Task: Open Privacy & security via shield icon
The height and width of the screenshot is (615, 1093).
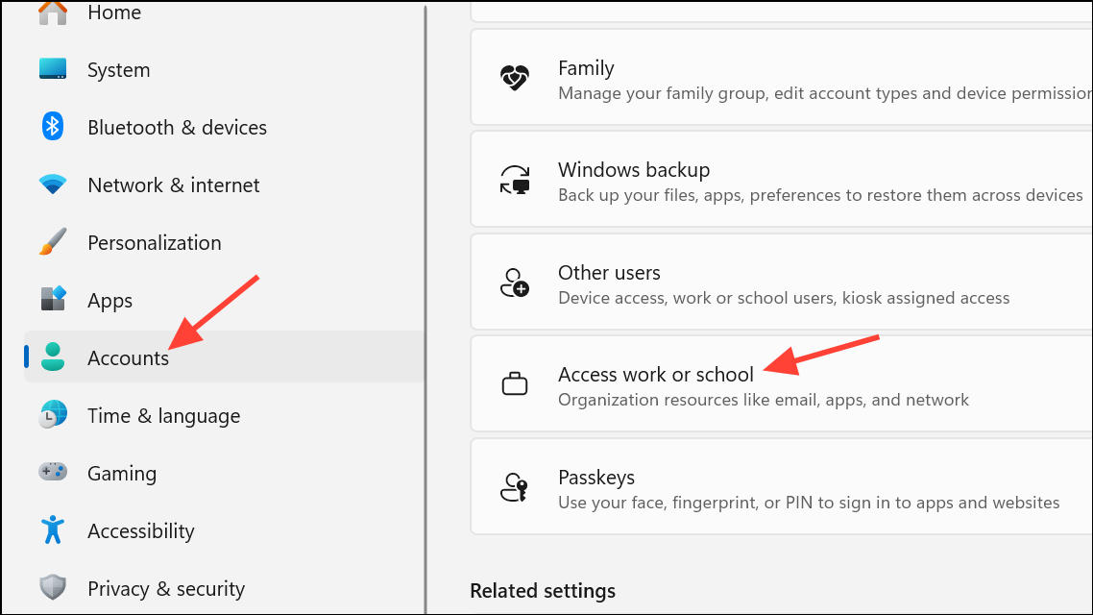Action: click(x=51, y=588)
